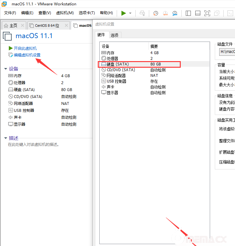Click the description text field placeholder

tap(34, 145)
